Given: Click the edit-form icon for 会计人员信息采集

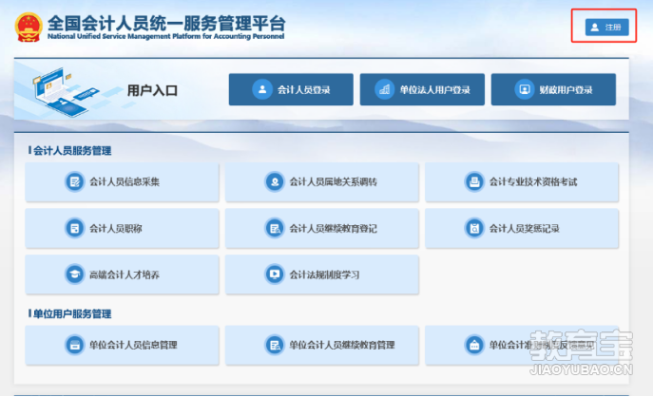Looking at the screenshot, I should 75,181.
